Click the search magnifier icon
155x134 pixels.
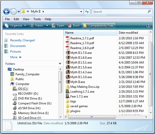click(149, 11)
